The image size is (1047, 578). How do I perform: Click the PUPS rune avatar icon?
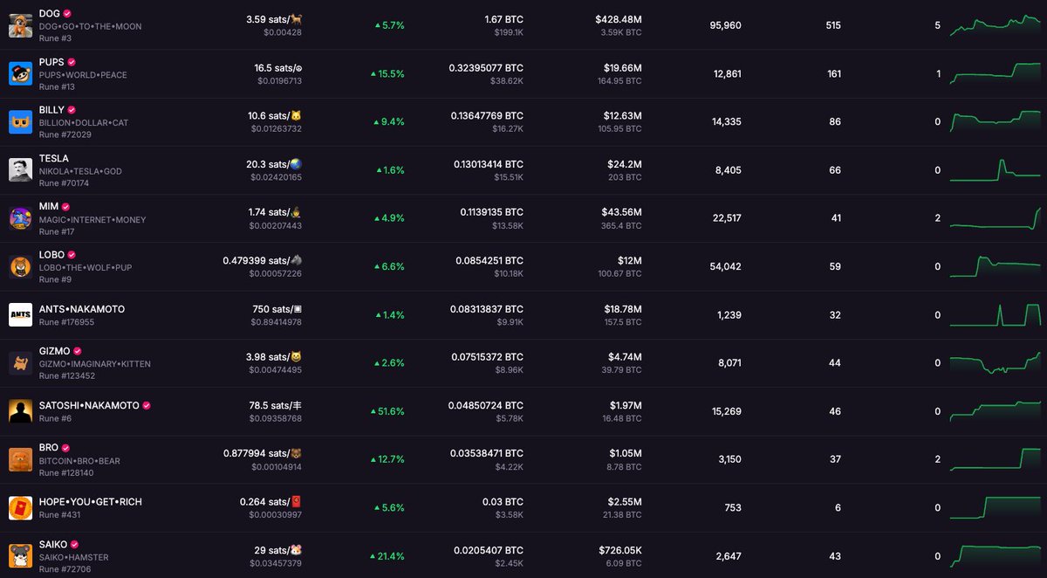tap(21, 73)
